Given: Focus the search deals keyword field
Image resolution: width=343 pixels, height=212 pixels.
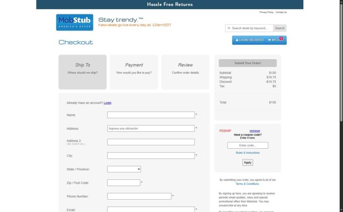Looking at the screenshot, I should click(x=249, y=28).
